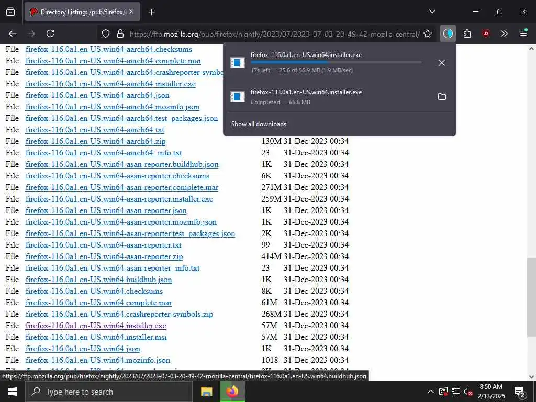
Task: Download win64-aarch64.installer.exe link
Action: click(x=110, y=84)
